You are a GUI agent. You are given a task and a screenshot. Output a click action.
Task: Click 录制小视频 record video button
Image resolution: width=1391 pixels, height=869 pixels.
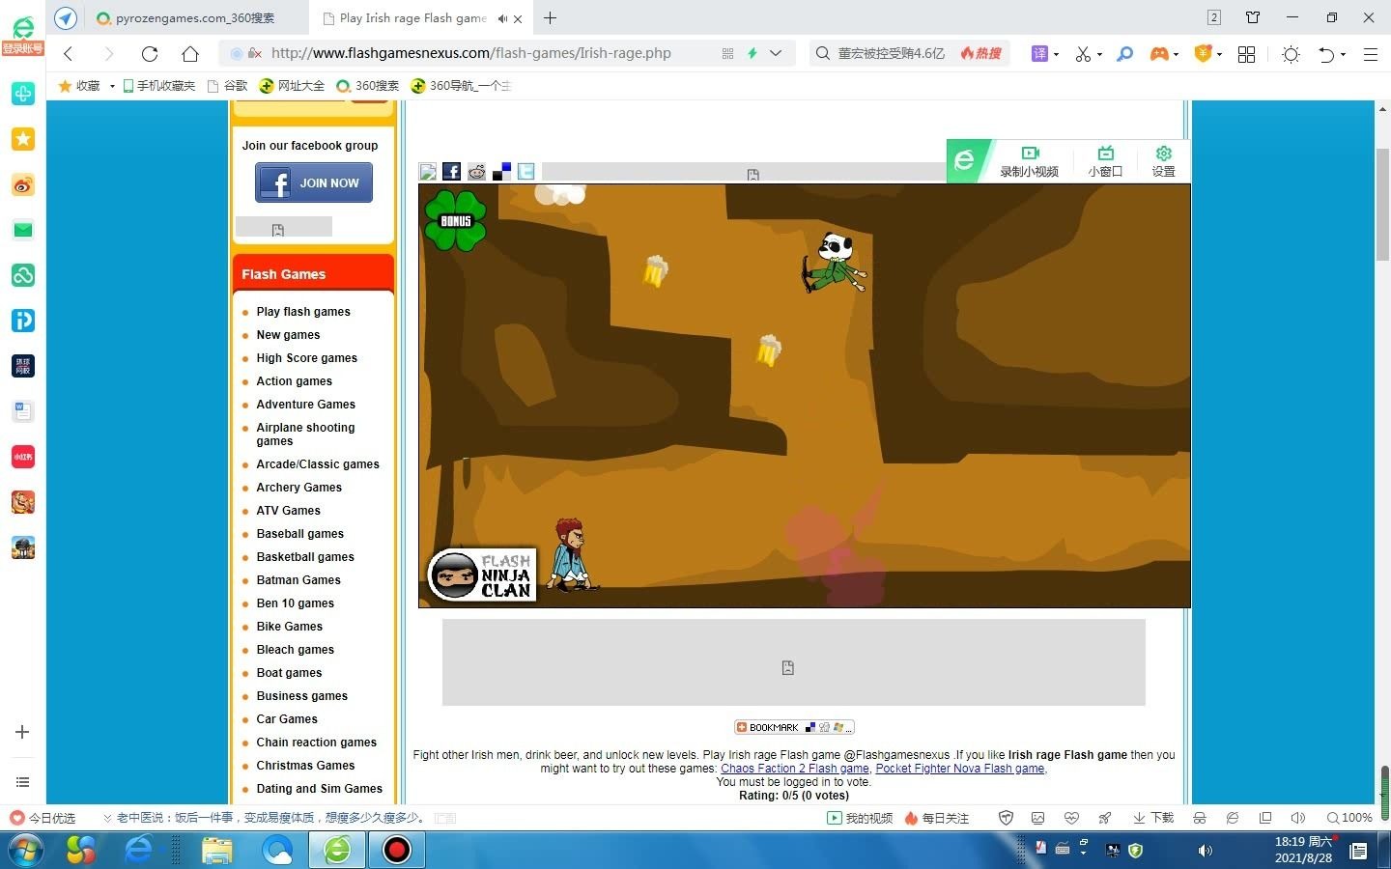coord(1029,161)
